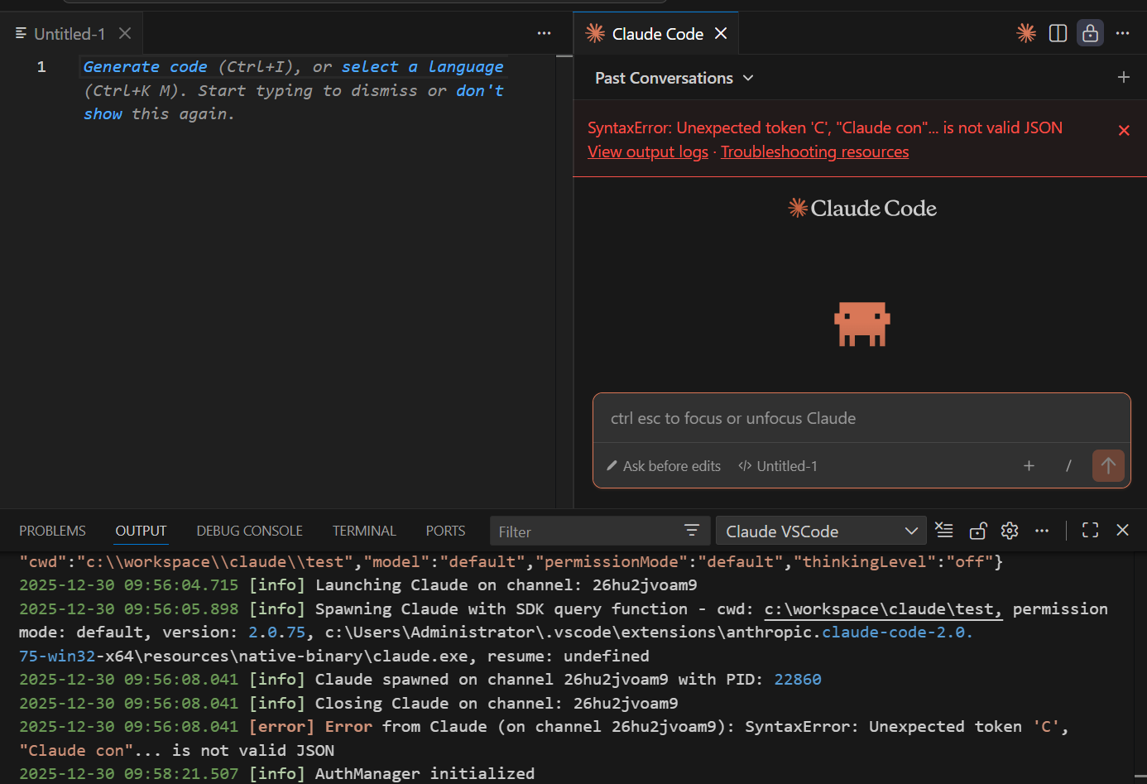Open slash commands in the prompt box
This screenshot has height=784, width=1147.
[x=1068, y=466]
